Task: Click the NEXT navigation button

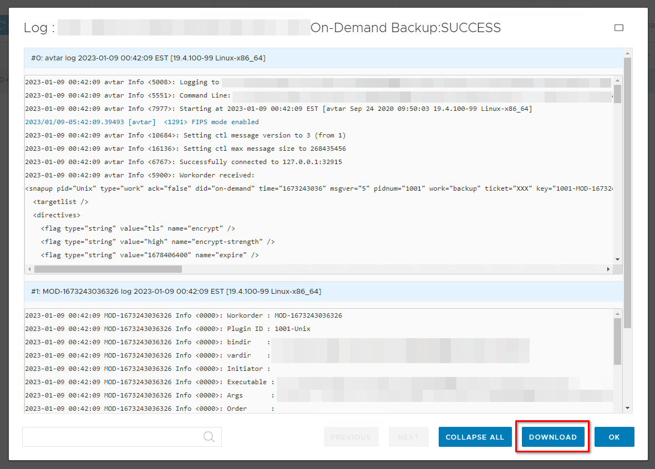Action: [x=409, y=437]
